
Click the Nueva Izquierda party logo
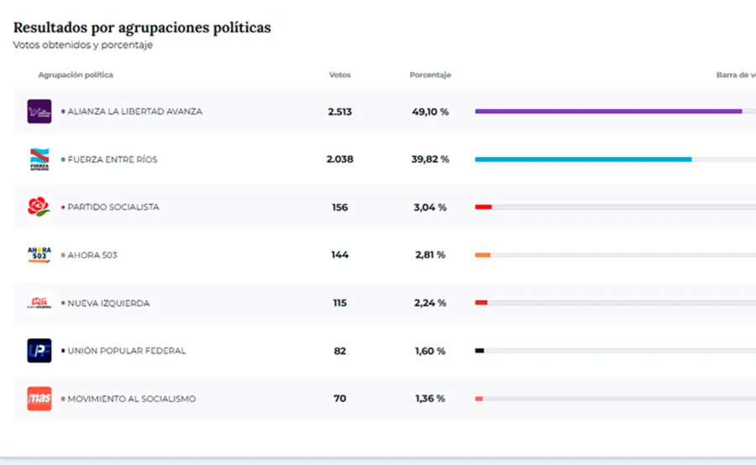click(39, 303)
